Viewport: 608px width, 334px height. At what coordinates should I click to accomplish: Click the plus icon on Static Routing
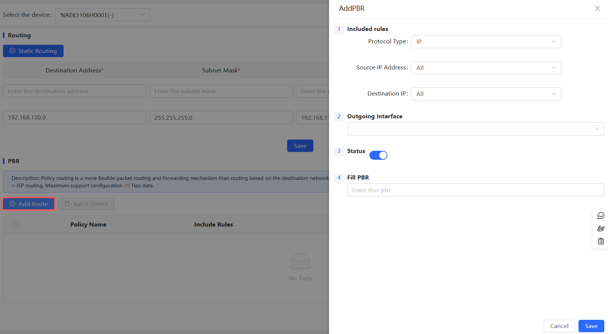12,51
